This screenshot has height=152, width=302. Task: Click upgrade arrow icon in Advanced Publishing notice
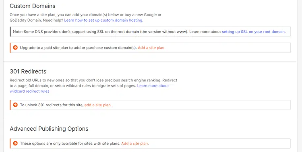[15, 143]
